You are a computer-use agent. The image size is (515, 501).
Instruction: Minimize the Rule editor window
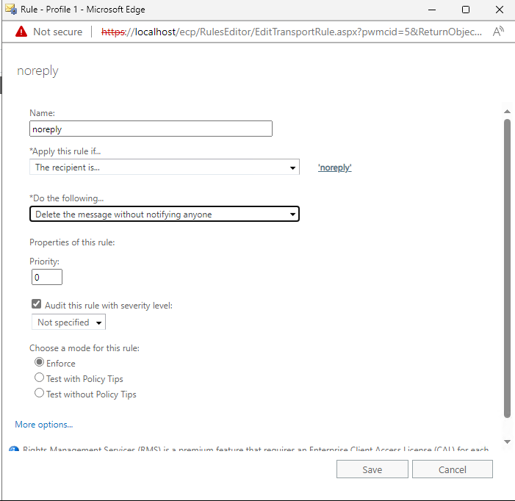pyautogui.click(x=432, y=10)
